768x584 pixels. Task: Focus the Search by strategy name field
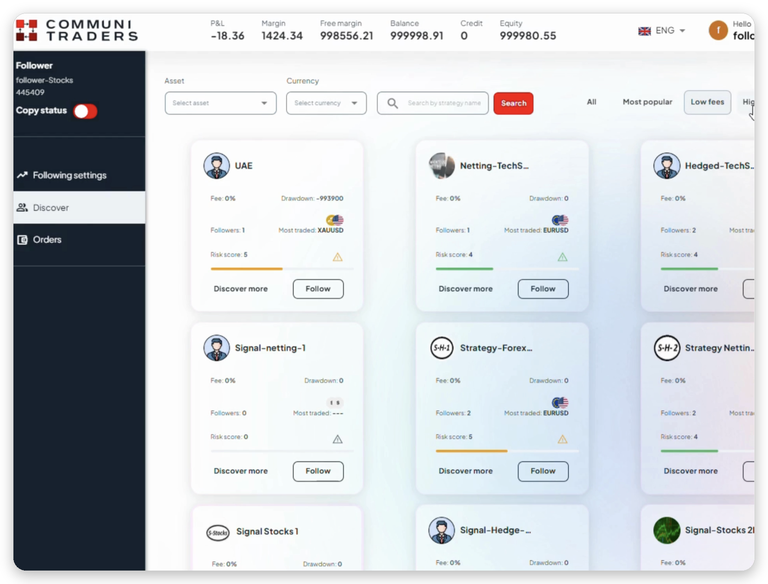[433, 103]
